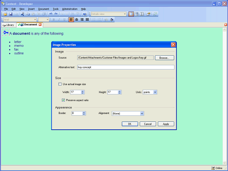Click the Italic I formatting icon
The height and width of the screenshot is (171, 228).
[59, 20]
